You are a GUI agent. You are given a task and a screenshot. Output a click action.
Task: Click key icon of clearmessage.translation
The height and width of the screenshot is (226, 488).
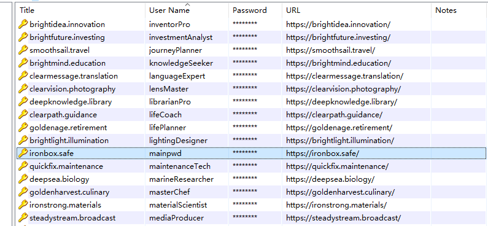pos(23,76)
